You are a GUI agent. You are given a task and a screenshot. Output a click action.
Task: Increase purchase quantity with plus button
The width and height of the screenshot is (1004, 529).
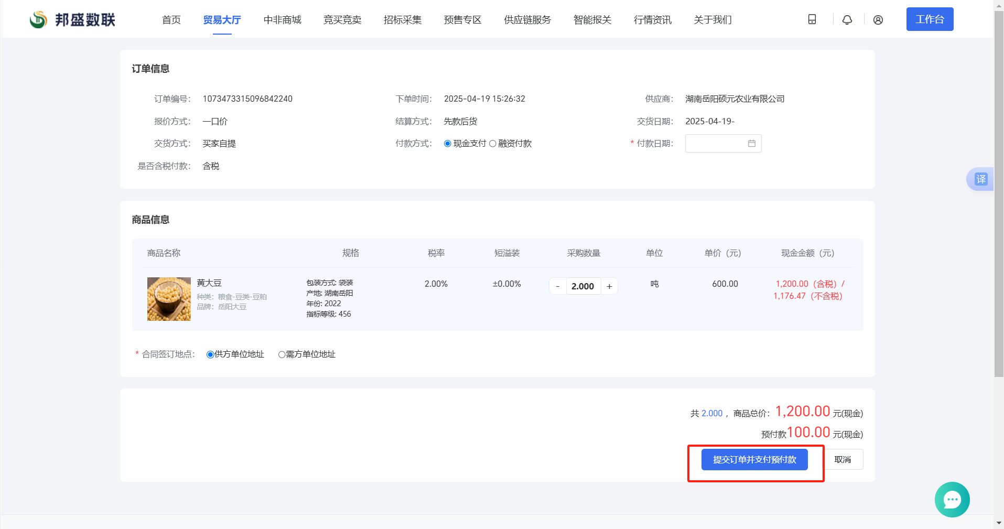coord(609,286)
